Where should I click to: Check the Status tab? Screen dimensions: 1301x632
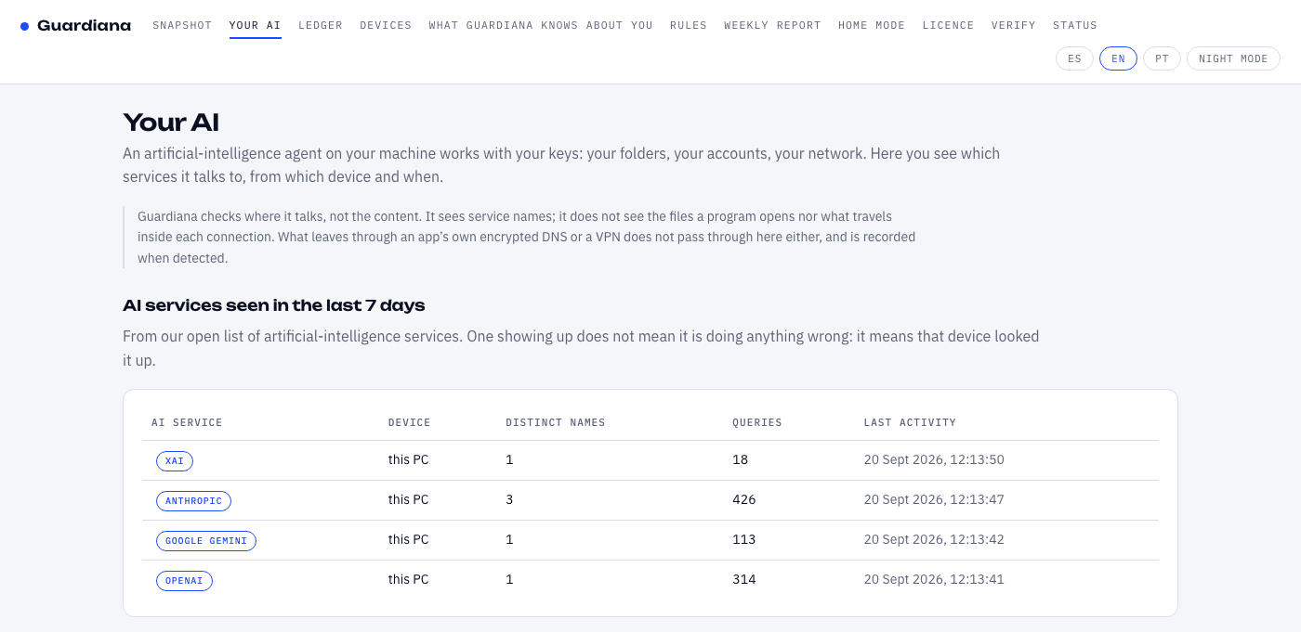click(1075, 26)
